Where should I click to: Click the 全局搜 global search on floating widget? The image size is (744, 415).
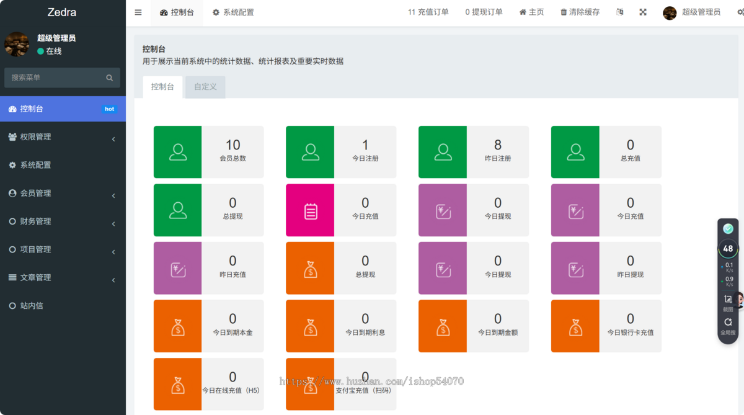click(728, 326)
